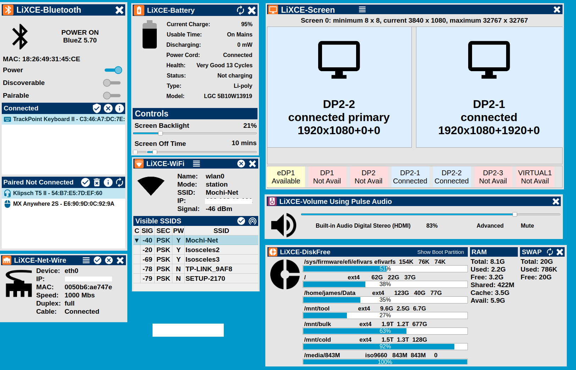Image resolution: width=576 pixels, height=370 pixels.
Task: Click the /mnt/bulk 63% usage bar
Action: tap(385, 331)
